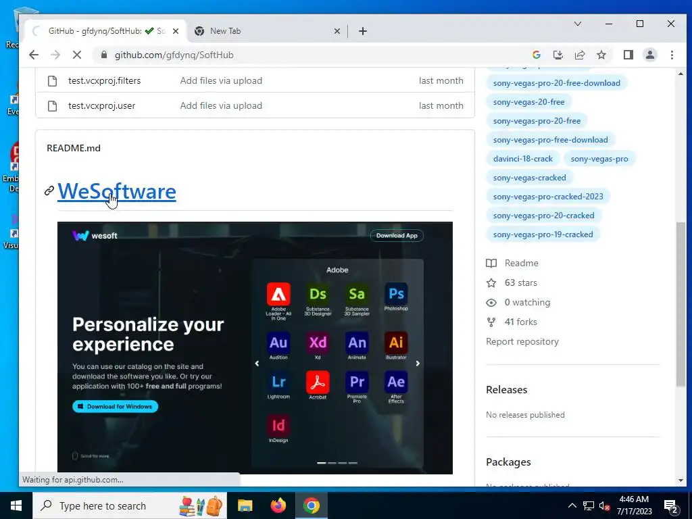Select topic sony-vegas-cracked
The image size is (692, 519).
530,178
